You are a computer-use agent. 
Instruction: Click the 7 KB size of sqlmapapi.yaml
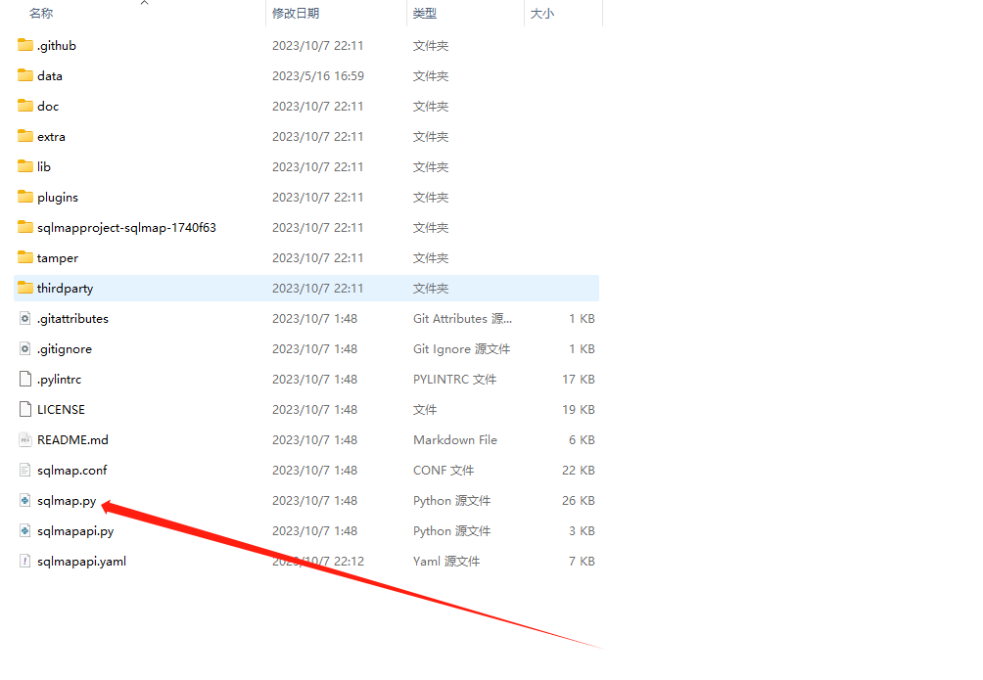[x=582, y=562]
